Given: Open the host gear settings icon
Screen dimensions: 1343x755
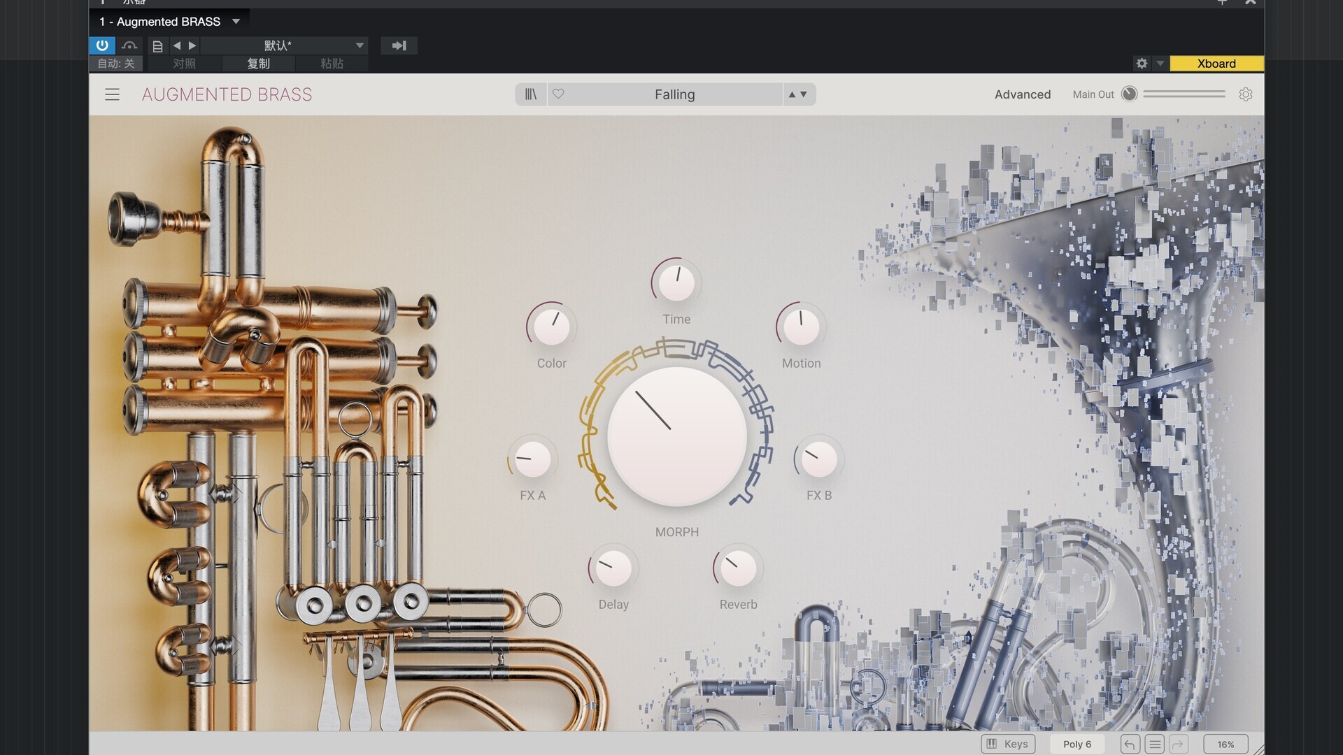Looking at the screenshot, I should (1142, 64).
